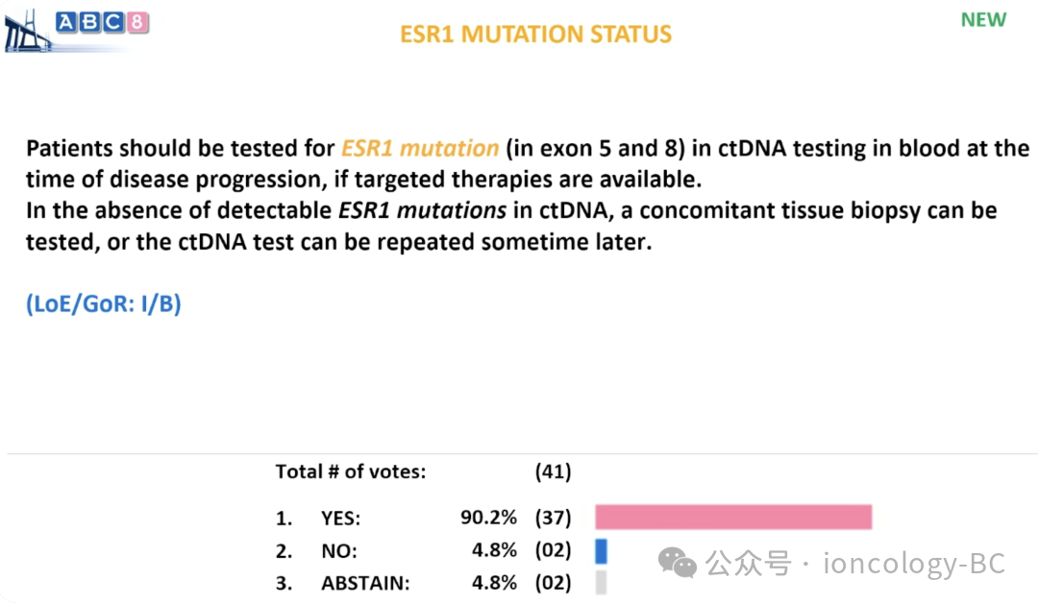Click the orange ESR1 mutation text
Screen dimensions: 1038x604
click(x=420, y=149)
